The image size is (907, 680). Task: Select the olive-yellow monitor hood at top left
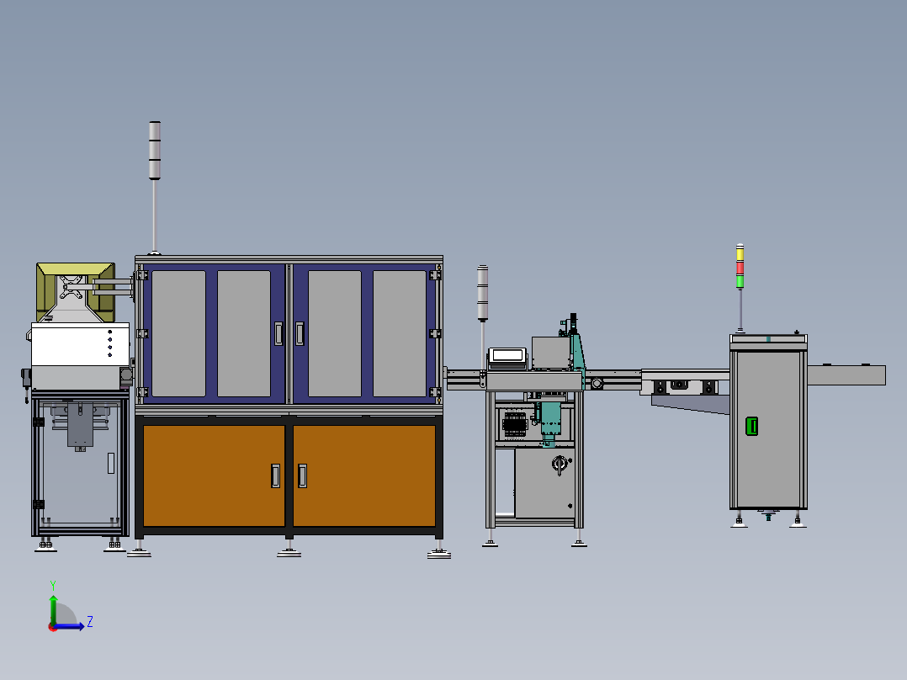(75, 292)
